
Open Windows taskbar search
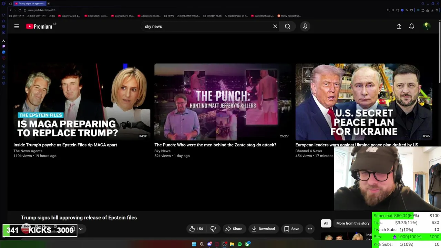(202, 244)
